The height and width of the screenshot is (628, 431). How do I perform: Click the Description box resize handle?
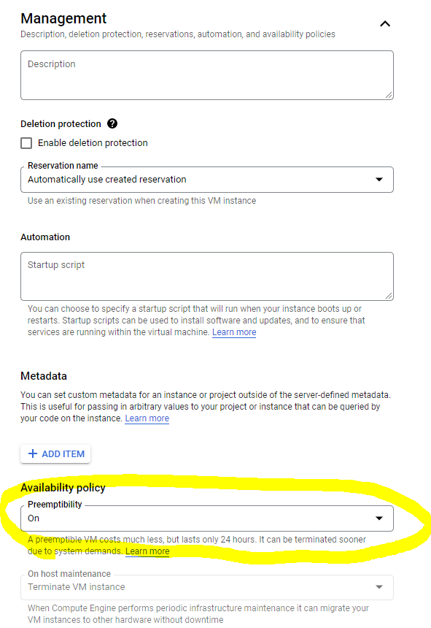click(x=389, y=95)
